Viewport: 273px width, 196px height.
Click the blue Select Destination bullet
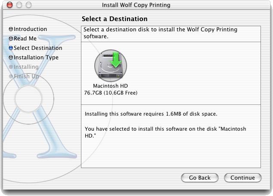11,48
